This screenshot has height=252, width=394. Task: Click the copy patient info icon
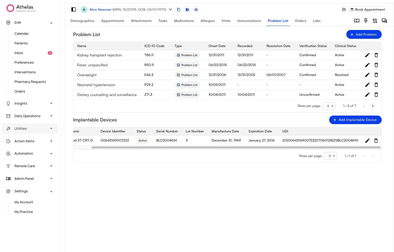(x=179, y=10)
